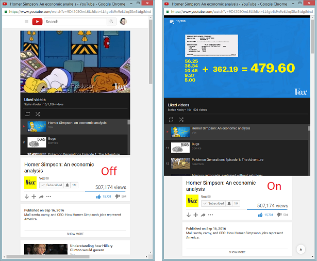317x261 pixels.
Task: Open the More actions ellipsis in left window
Action: (49, 197)
